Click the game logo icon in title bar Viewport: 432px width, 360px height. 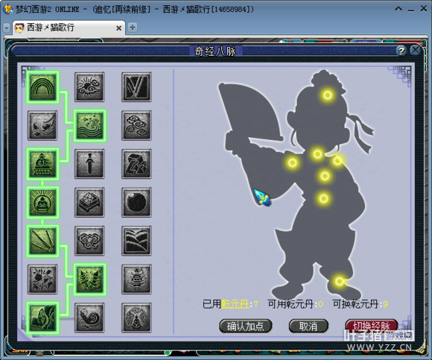tap(7, 9)
